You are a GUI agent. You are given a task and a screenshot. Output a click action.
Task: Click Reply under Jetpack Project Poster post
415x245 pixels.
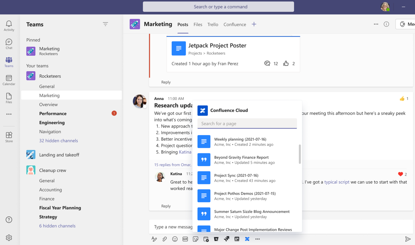[x=166, y=82]
